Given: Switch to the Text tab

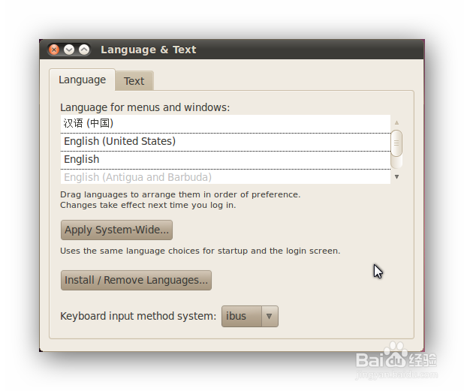Looking at the screenshot, I should [x=134, y=81].
